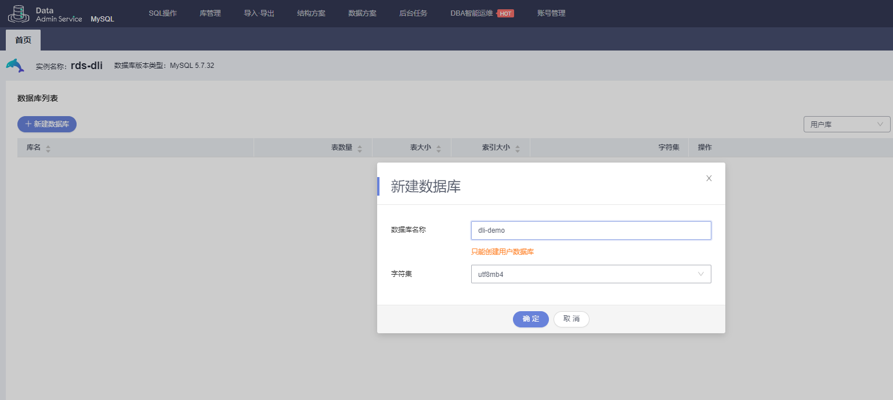Sort by 库名 column arrows

[48, 148]
